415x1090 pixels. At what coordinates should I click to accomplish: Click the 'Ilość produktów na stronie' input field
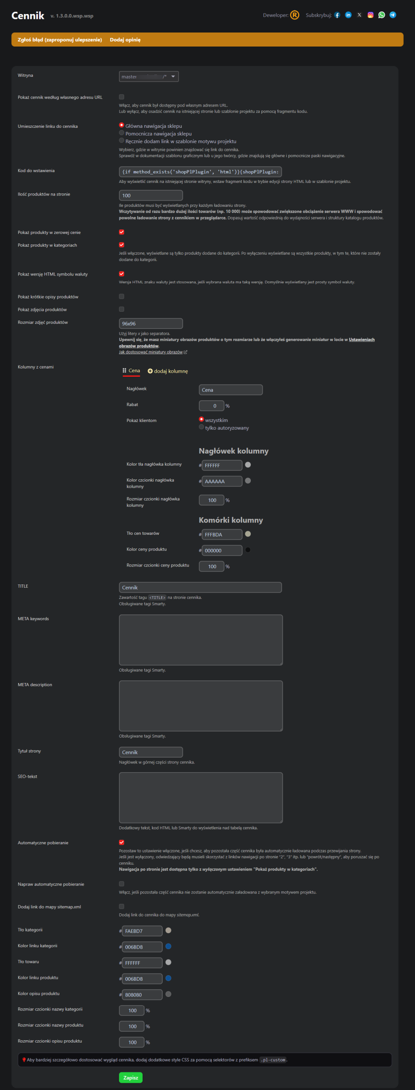point(151,196)
